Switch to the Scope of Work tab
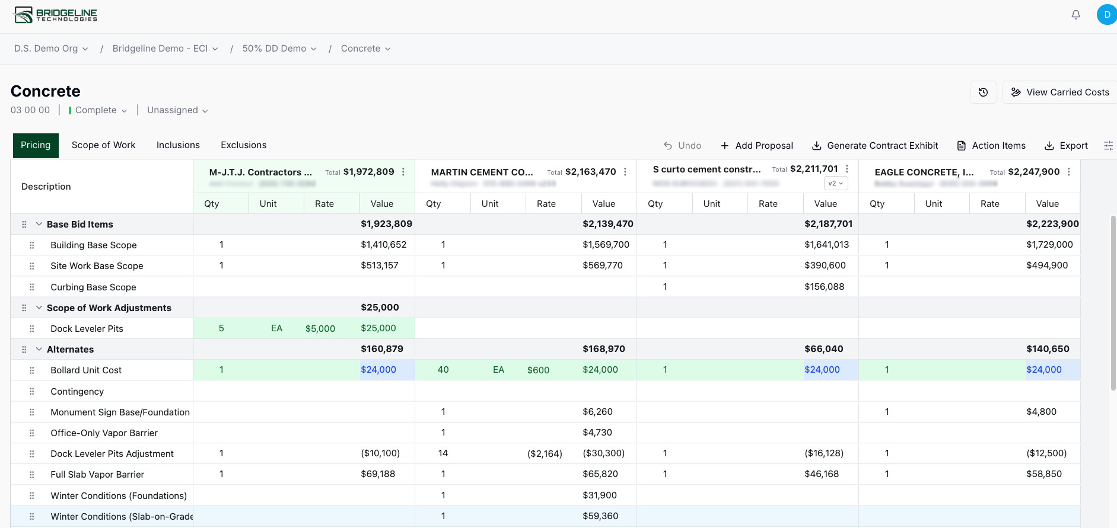The height and width of the screenshot is (528, 1117). click(103, 145)
